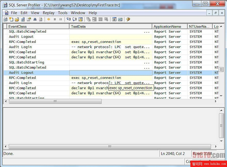Click the Clear Trace Window icon

(41, 19)
